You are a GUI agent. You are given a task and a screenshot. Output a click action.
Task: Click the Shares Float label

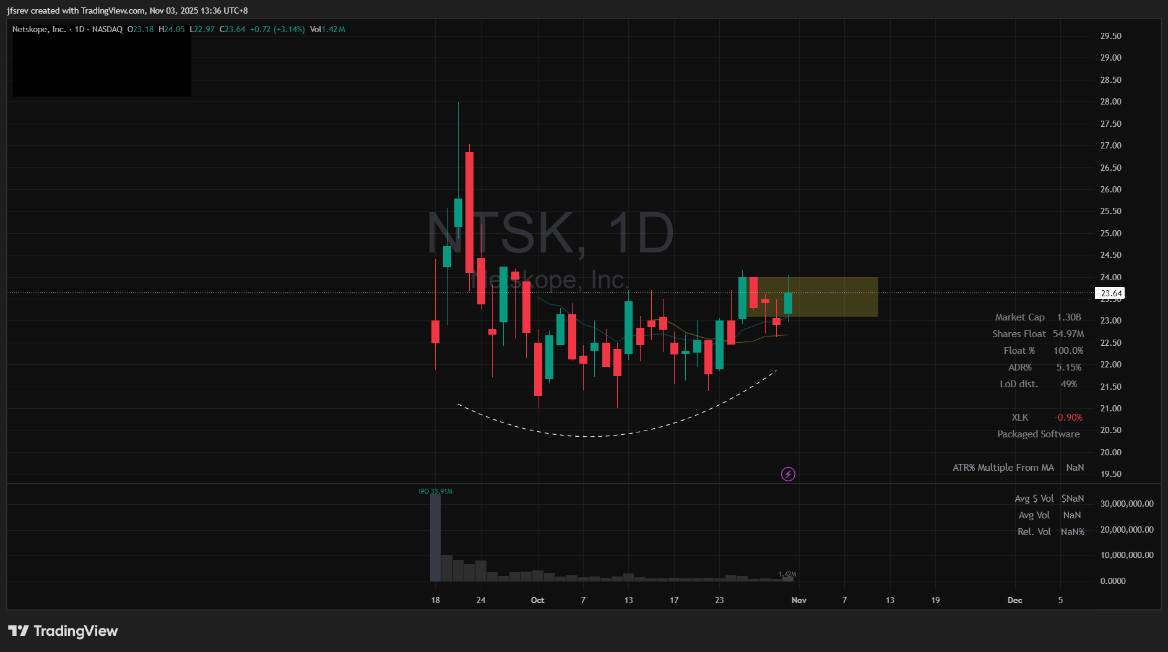(1019, 334)
